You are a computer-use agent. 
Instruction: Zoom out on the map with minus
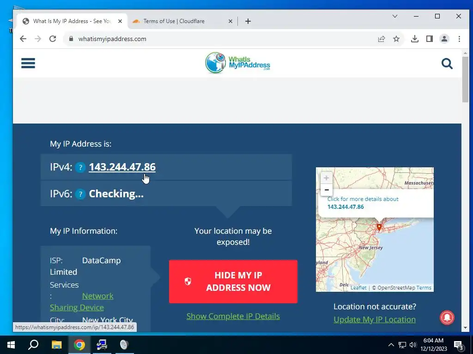(327, 190)
